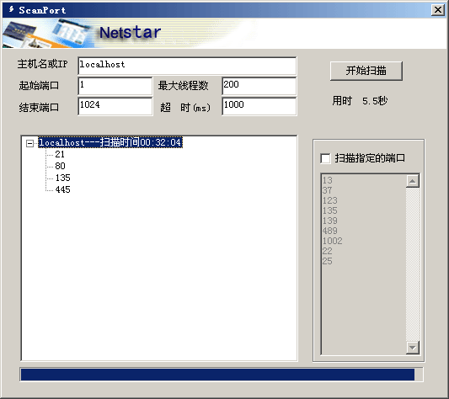Enable the 扫描指定的端口 checkbox
Screen dimensions: 449x399
(x=325, y=158)
